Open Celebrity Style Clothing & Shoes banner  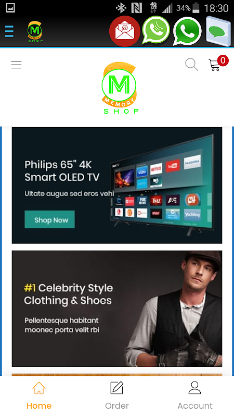[x=117, y=309]
